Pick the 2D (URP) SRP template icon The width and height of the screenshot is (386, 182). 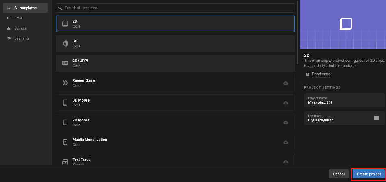(65, 63)
